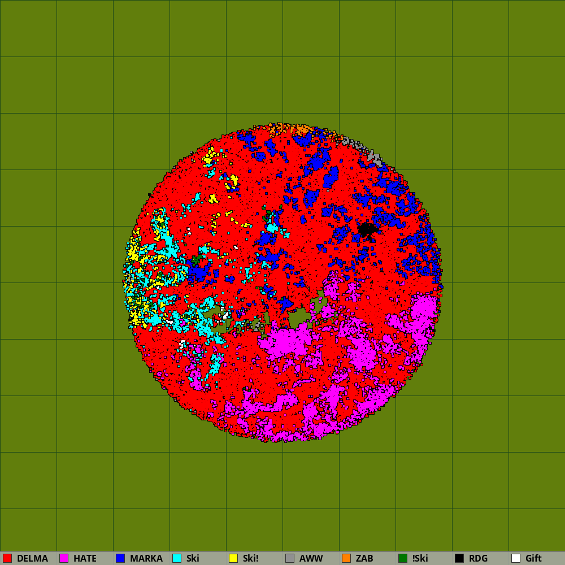
Task: Select the Ski legend label
Action: [193, 558]
